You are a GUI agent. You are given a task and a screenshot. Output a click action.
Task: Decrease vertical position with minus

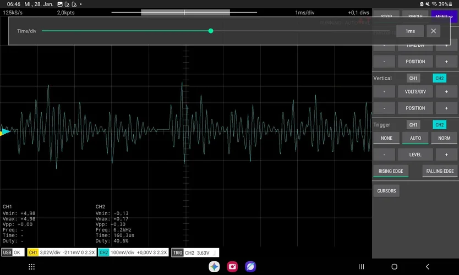pyautogui.click(x=384, y=108)
